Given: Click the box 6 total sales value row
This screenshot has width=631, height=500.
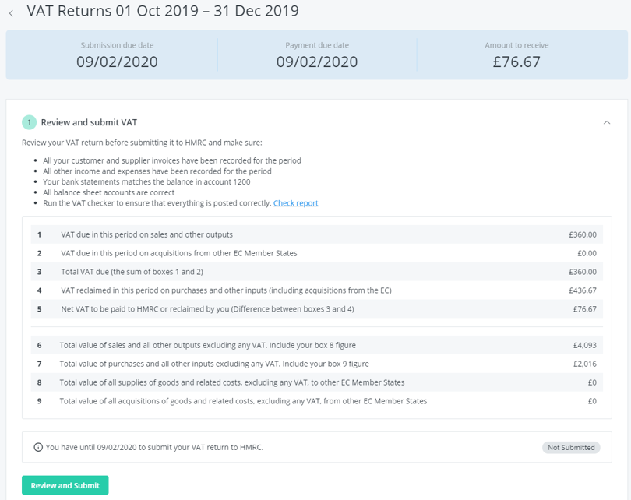Looking at the screenshot, I should 315,345.
